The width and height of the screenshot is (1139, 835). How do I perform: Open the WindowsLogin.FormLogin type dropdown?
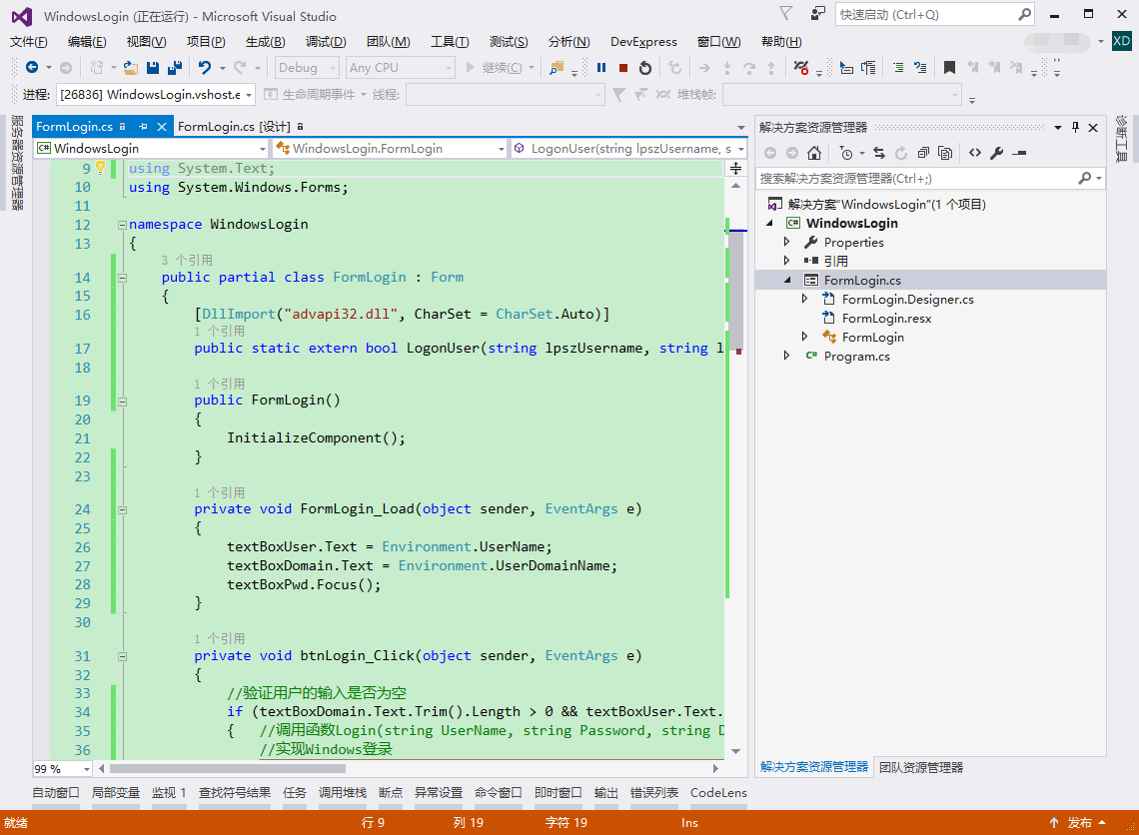pyautogui.click(x=502, y=148)
